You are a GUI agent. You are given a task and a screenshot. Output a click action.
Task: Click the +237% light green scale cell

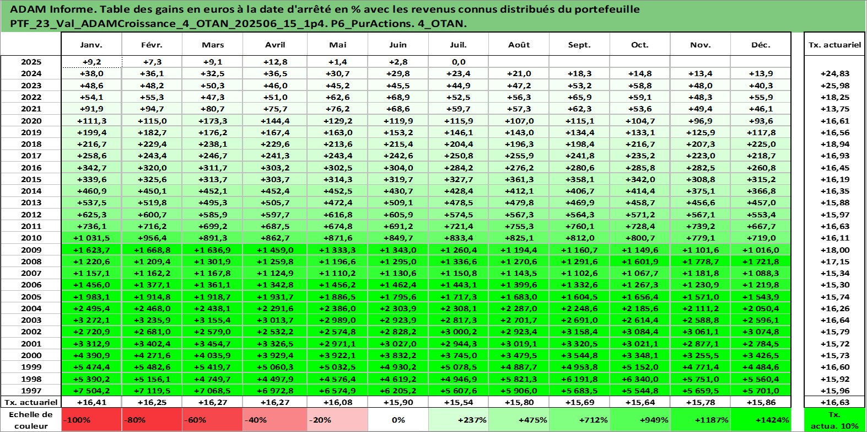coord(459,420)
